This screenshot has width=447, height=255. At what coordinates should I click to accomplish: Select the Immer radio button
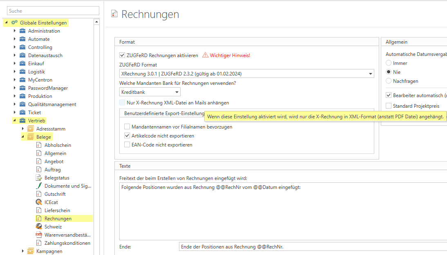389,63
